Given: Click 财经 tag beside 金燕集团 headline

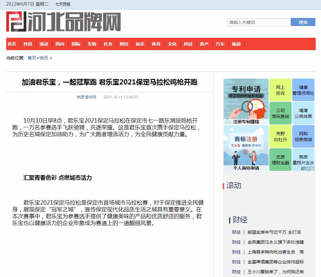Looking at the screenshot, I should coord(236,242).
